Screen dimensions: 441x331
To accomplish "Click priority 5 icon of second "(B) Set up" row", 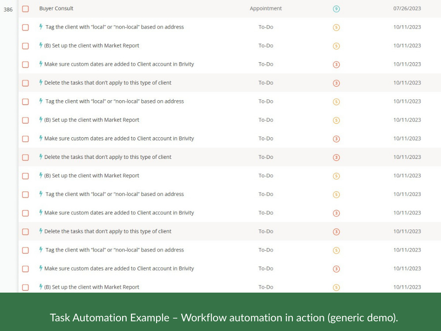I will 336,120.
